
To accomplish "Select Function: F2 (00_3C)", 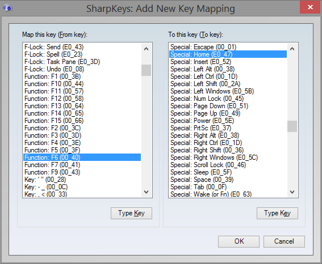I will (82, 128).
